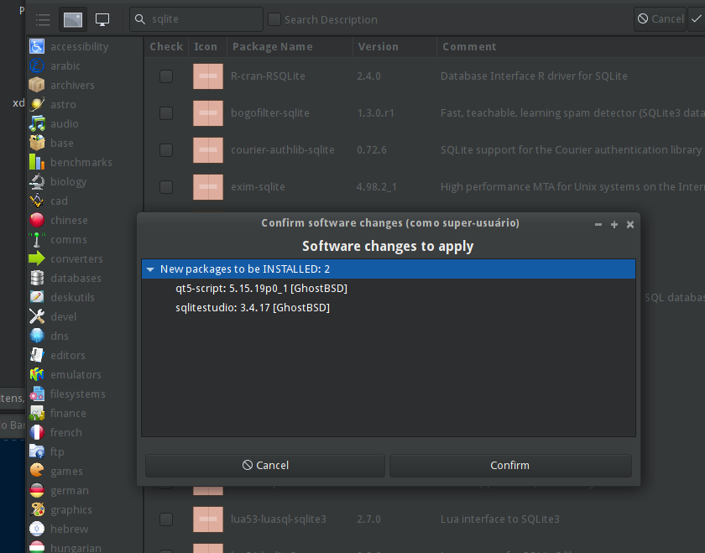Select the sqlitestudio entry in changes list
The width and height of the screenshot is (705, 553).
click(x=252, y=308)
